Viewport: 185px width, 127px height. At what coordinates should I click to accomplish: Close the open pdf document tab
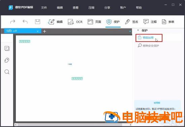(x=38, y=31)
